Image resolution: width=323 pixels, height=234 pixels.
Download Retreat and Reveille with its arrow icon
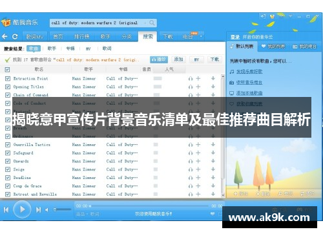pos(213,194)
